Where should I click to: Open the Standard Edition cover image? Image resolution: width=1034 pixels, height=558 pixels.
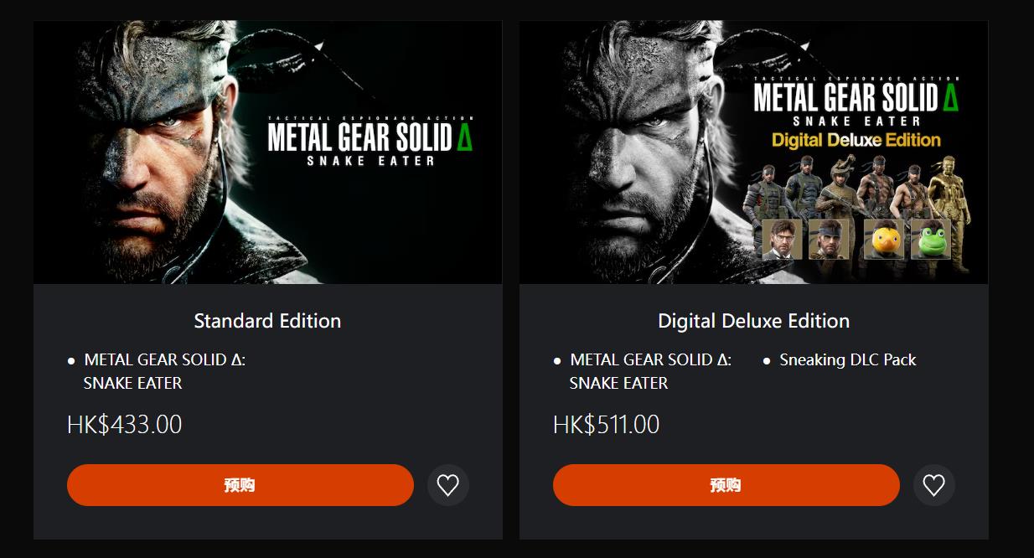tap(267, 152)
